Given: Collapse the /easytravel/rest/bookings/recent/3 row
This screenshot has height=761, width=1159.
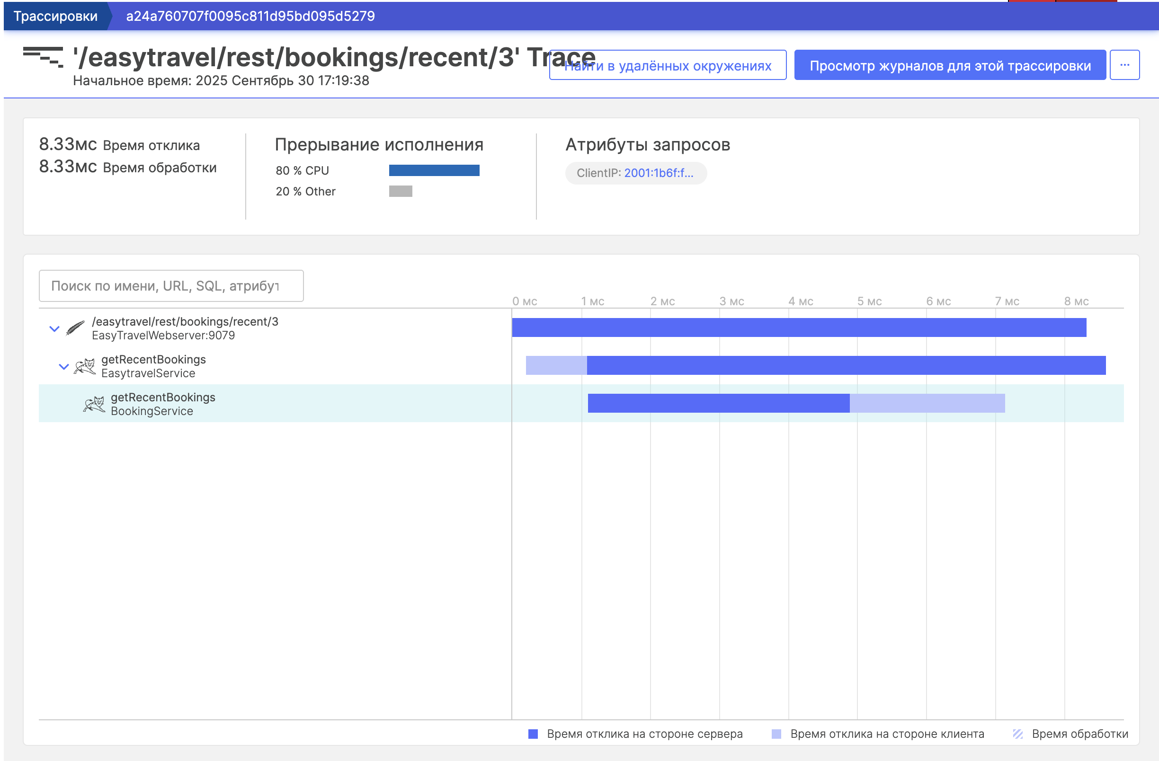Looking at the screenshot, I should pos(54,328).
